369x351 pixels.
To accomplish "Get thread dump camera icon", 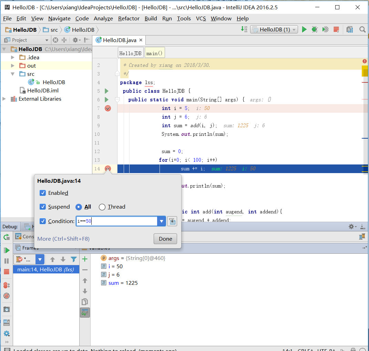I will click(7, 309).
